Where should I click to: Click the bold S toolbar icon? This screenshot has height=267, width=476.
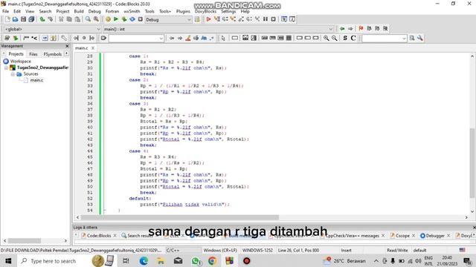pyautogui.click(x=345, y=38)
